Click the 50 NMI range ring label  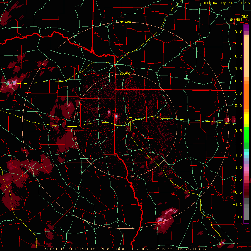(x=125, y=74)
